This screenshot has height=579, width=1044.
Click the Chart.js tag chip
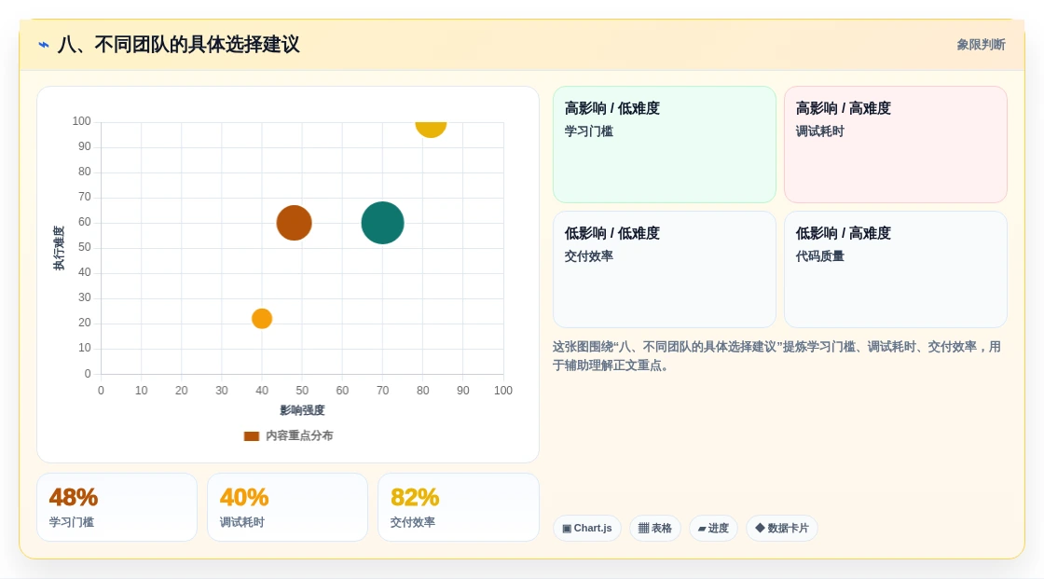point(586,528)
